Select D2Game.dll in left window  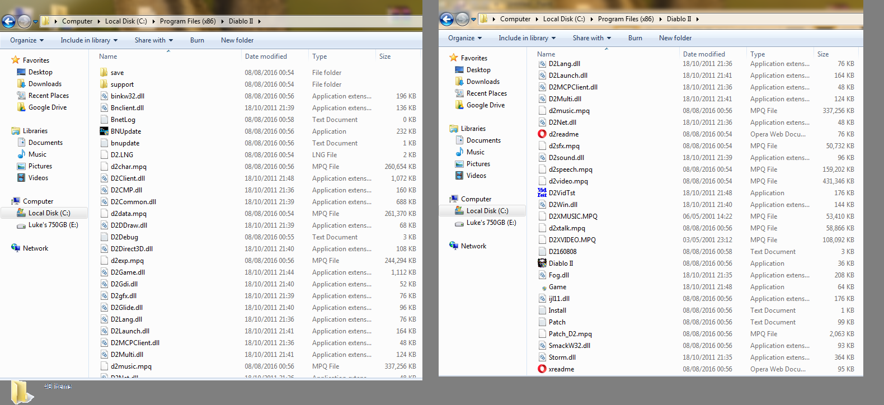[128, 272]
